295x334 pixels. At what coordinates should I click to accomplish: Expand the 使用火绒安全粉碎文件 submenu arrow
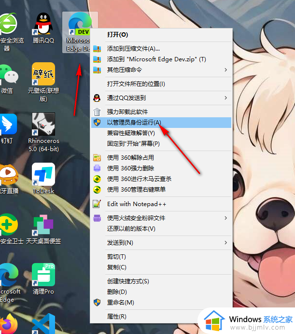[226, 218]
